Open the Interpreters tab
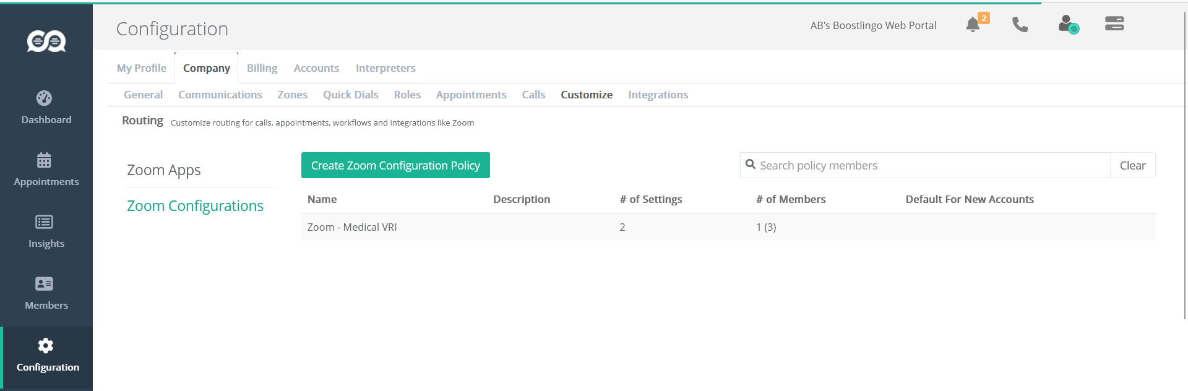 pyautogui.click(x=385, y=68)
